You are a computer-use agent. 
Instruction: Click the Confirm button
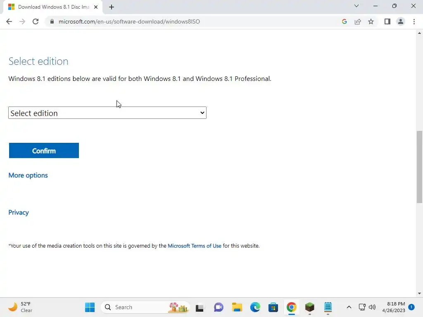coord(44,150)
